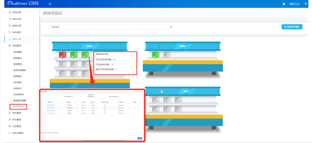Screen dimensions: 312x143
Task: Open 配送处理 in the sidebar
Action: (17, 26)
